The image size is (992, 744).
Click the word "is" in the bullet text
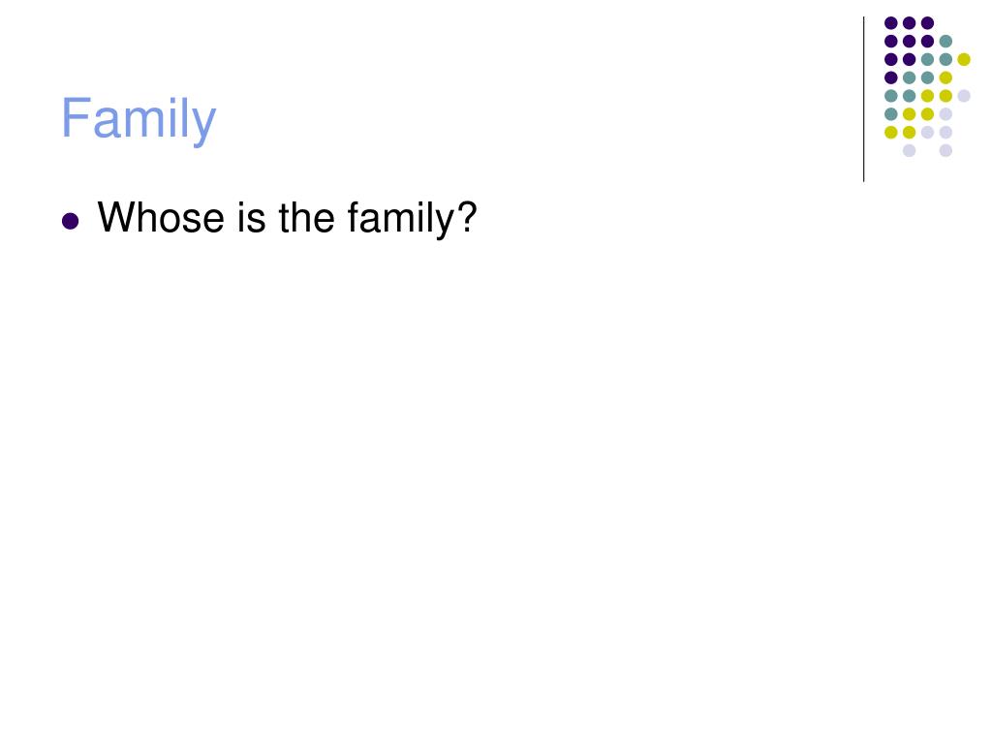(x=251, y=217)
